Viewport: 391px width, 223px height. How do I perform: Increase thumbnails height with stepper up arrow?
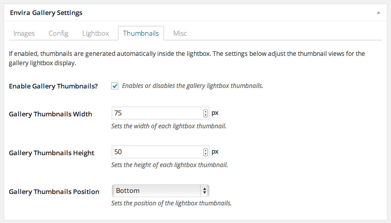(205, 150)
